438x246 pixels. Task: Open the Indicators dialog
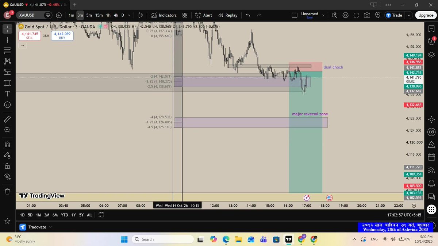point(164,15)
